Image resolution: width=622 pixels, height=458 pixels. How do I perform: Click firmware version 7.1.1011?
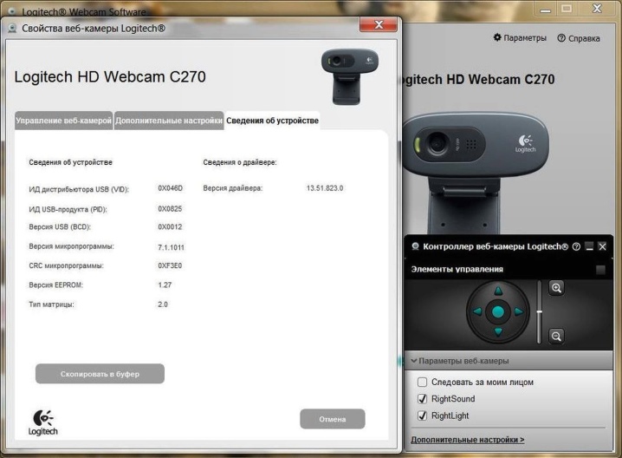pyautogui.click(x=171, y=247)
